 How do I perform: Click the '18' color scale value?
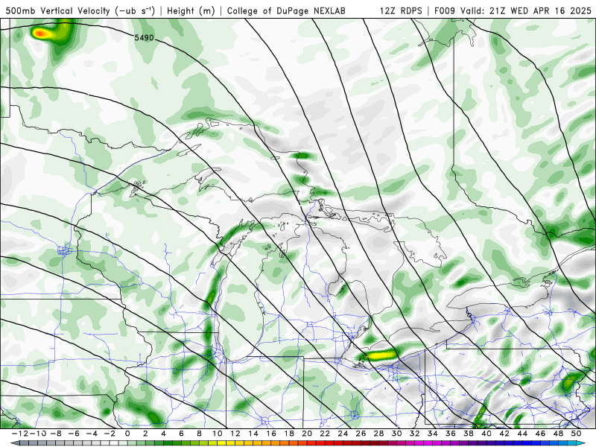[x=289, y=434]
